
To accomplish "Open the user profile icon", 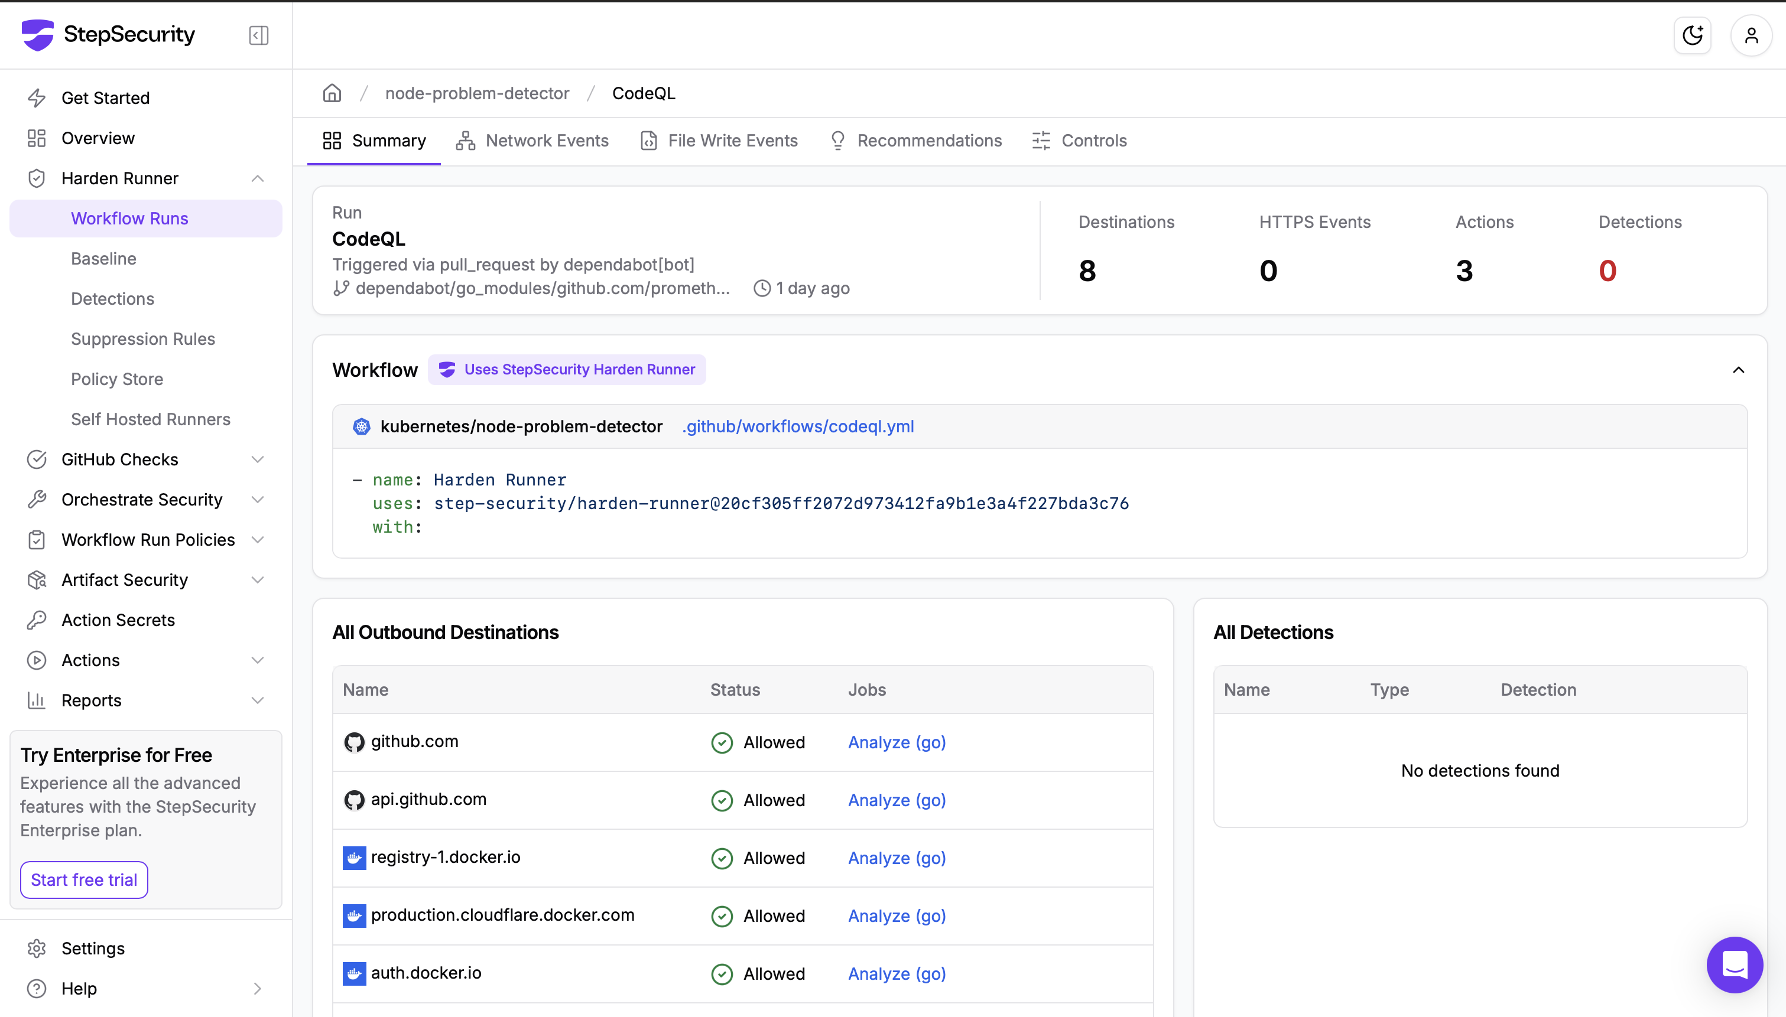I will pos(1751,35).
